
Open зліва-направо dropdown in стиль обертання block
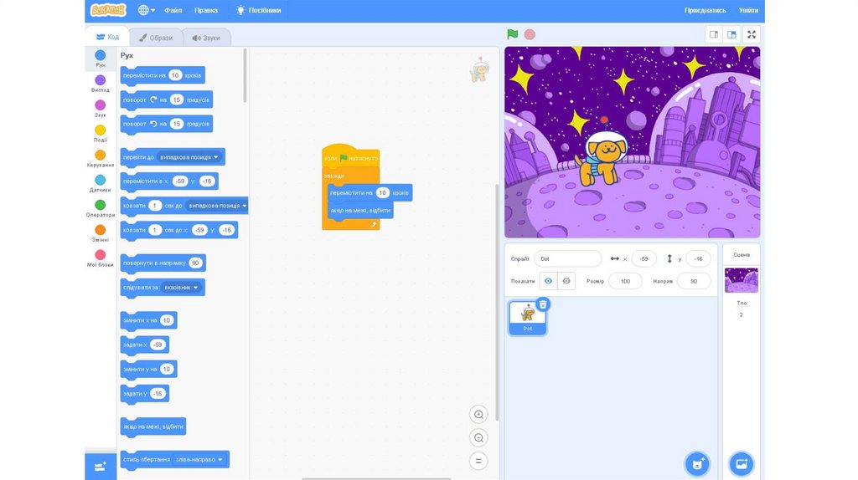click(x=199, y=460)
